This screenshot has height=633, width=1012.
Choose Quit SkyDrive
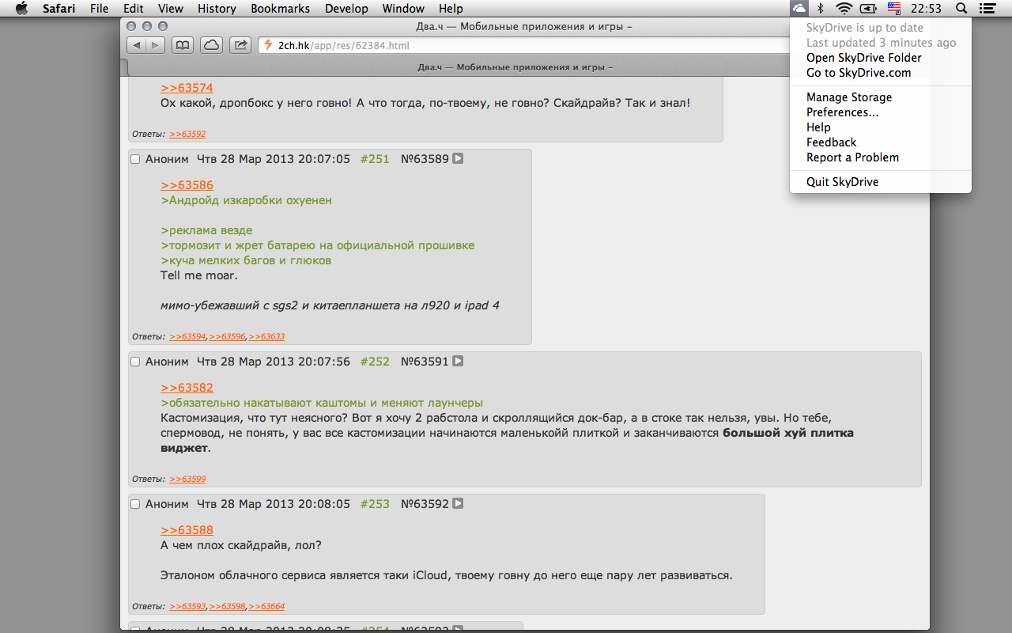point(880,182)
